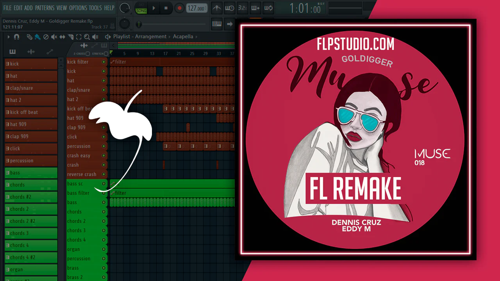Viewport: 500px width, 281px height.
Task: Click the automation icon above STRETCH
Action: pos(94,46)
